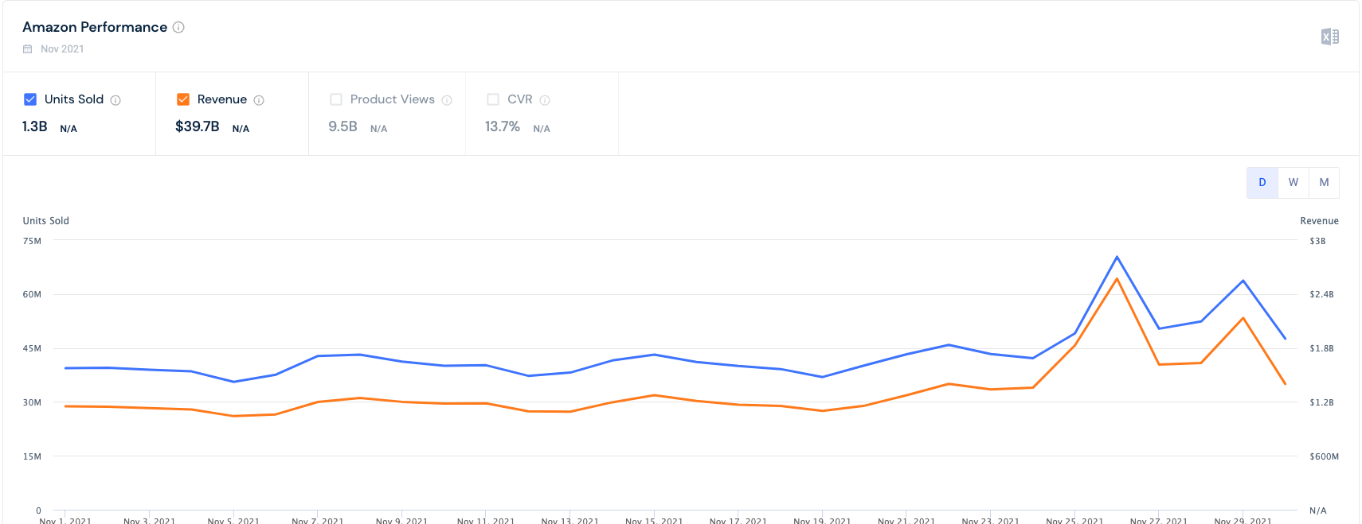Click the Units Sold metric label
Viewport: 1362px width, 524px height.
pyautogui.click(x=74, y=99)
